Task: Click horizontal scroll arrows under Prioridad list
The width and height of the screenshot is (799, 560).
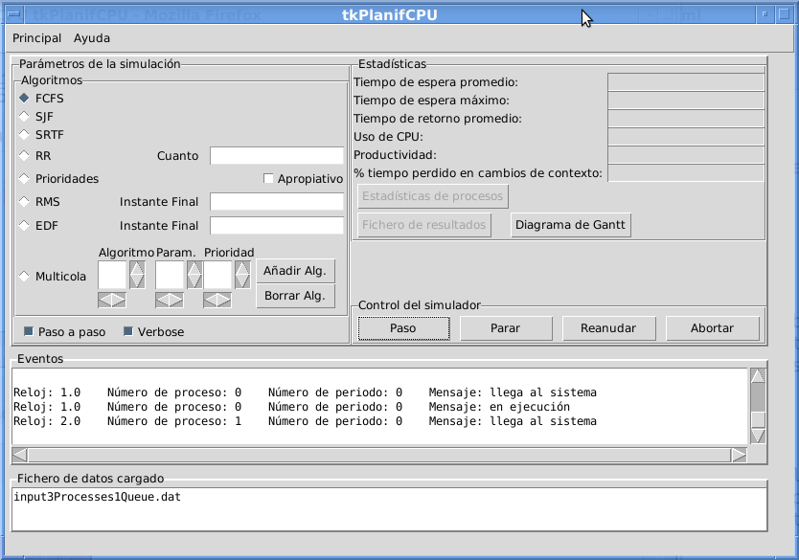Action: 217,300
